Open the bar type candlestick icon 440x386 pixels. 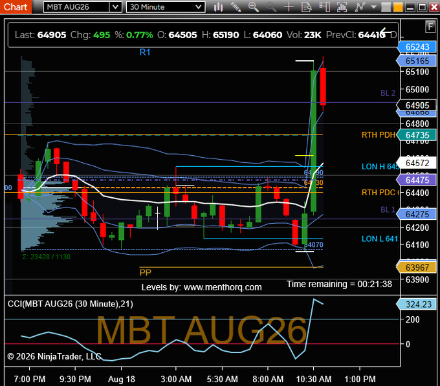tap(218, 7)
